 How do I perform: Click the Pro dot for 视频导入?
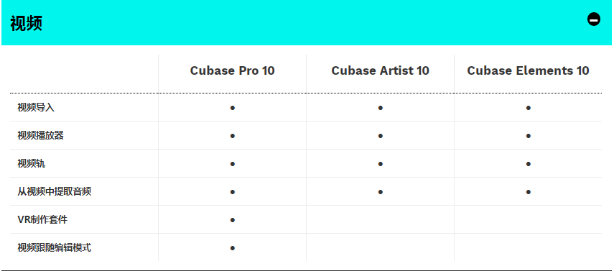click(x=232, y=108)
